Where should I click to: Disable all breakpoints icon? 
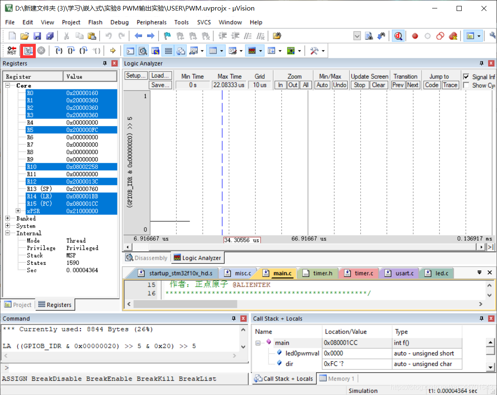pyautogui.click(x=440, y=36)
